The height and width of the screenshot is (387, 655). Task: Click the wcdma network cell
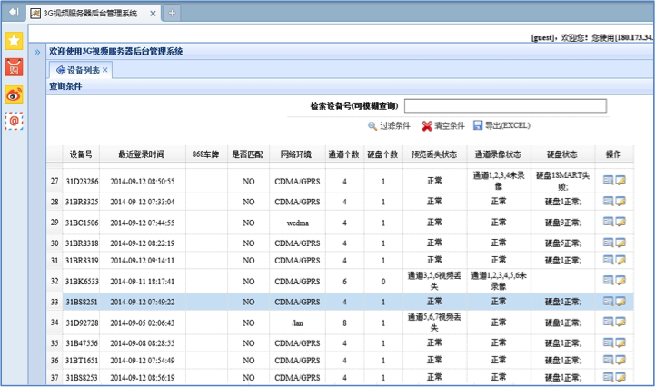tap(297, 223)
